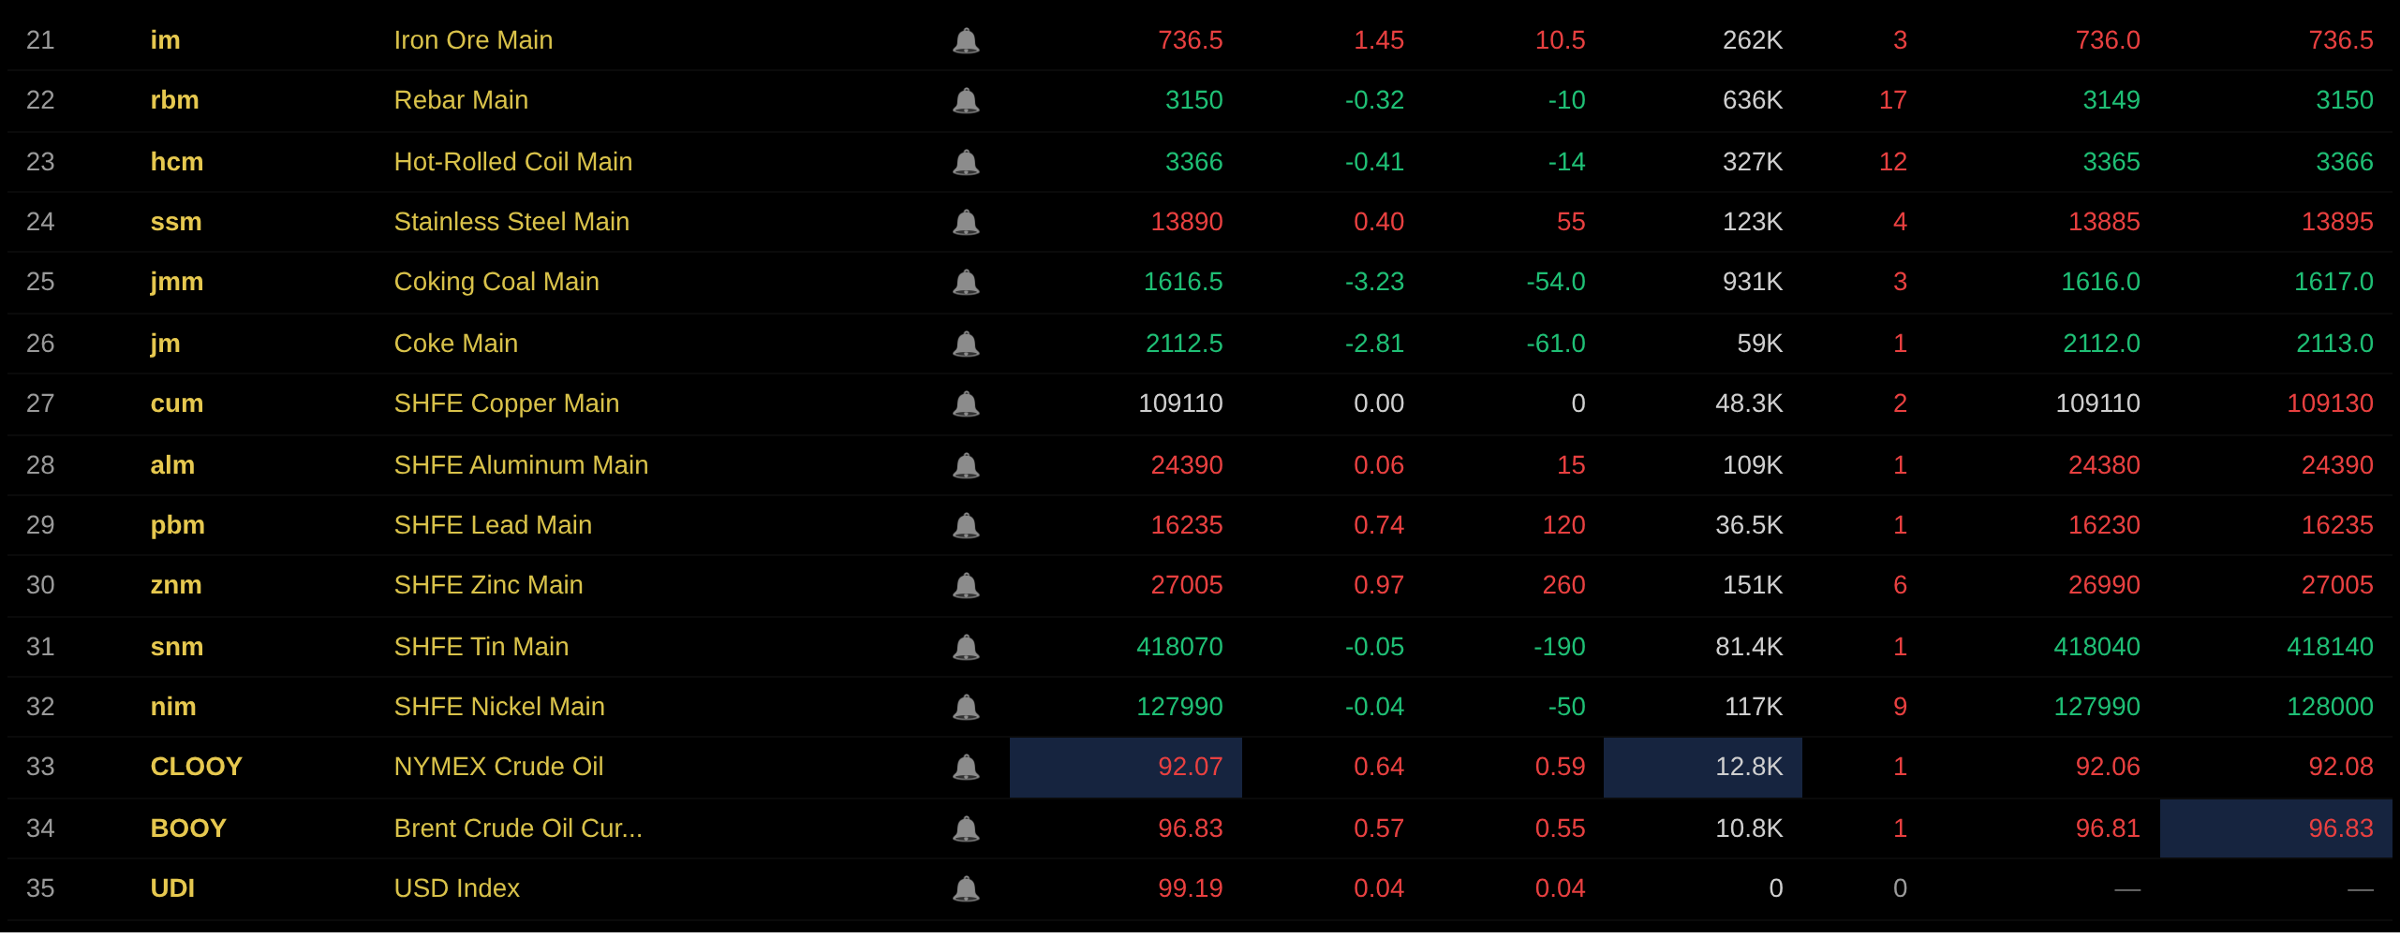Image resolution: width=2400 pixels, height=938 pixels.
Task: Select the highlighted 96.83 ask price cell
Action: click(2276, 828)
